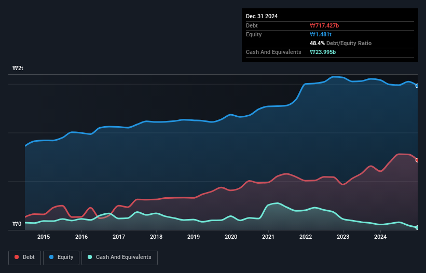
Task: Click the 48.4% Debt/Equity Ratio text
Action: click(x=340, y=43)
